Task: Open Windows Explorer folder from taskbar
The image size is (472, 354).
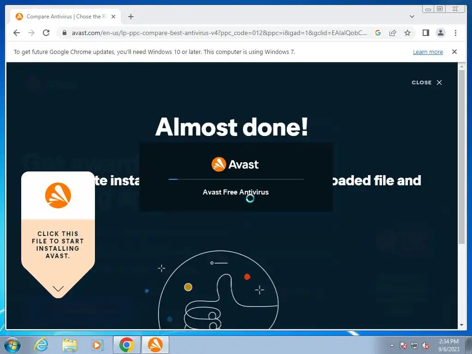Action: click(70, 345)
